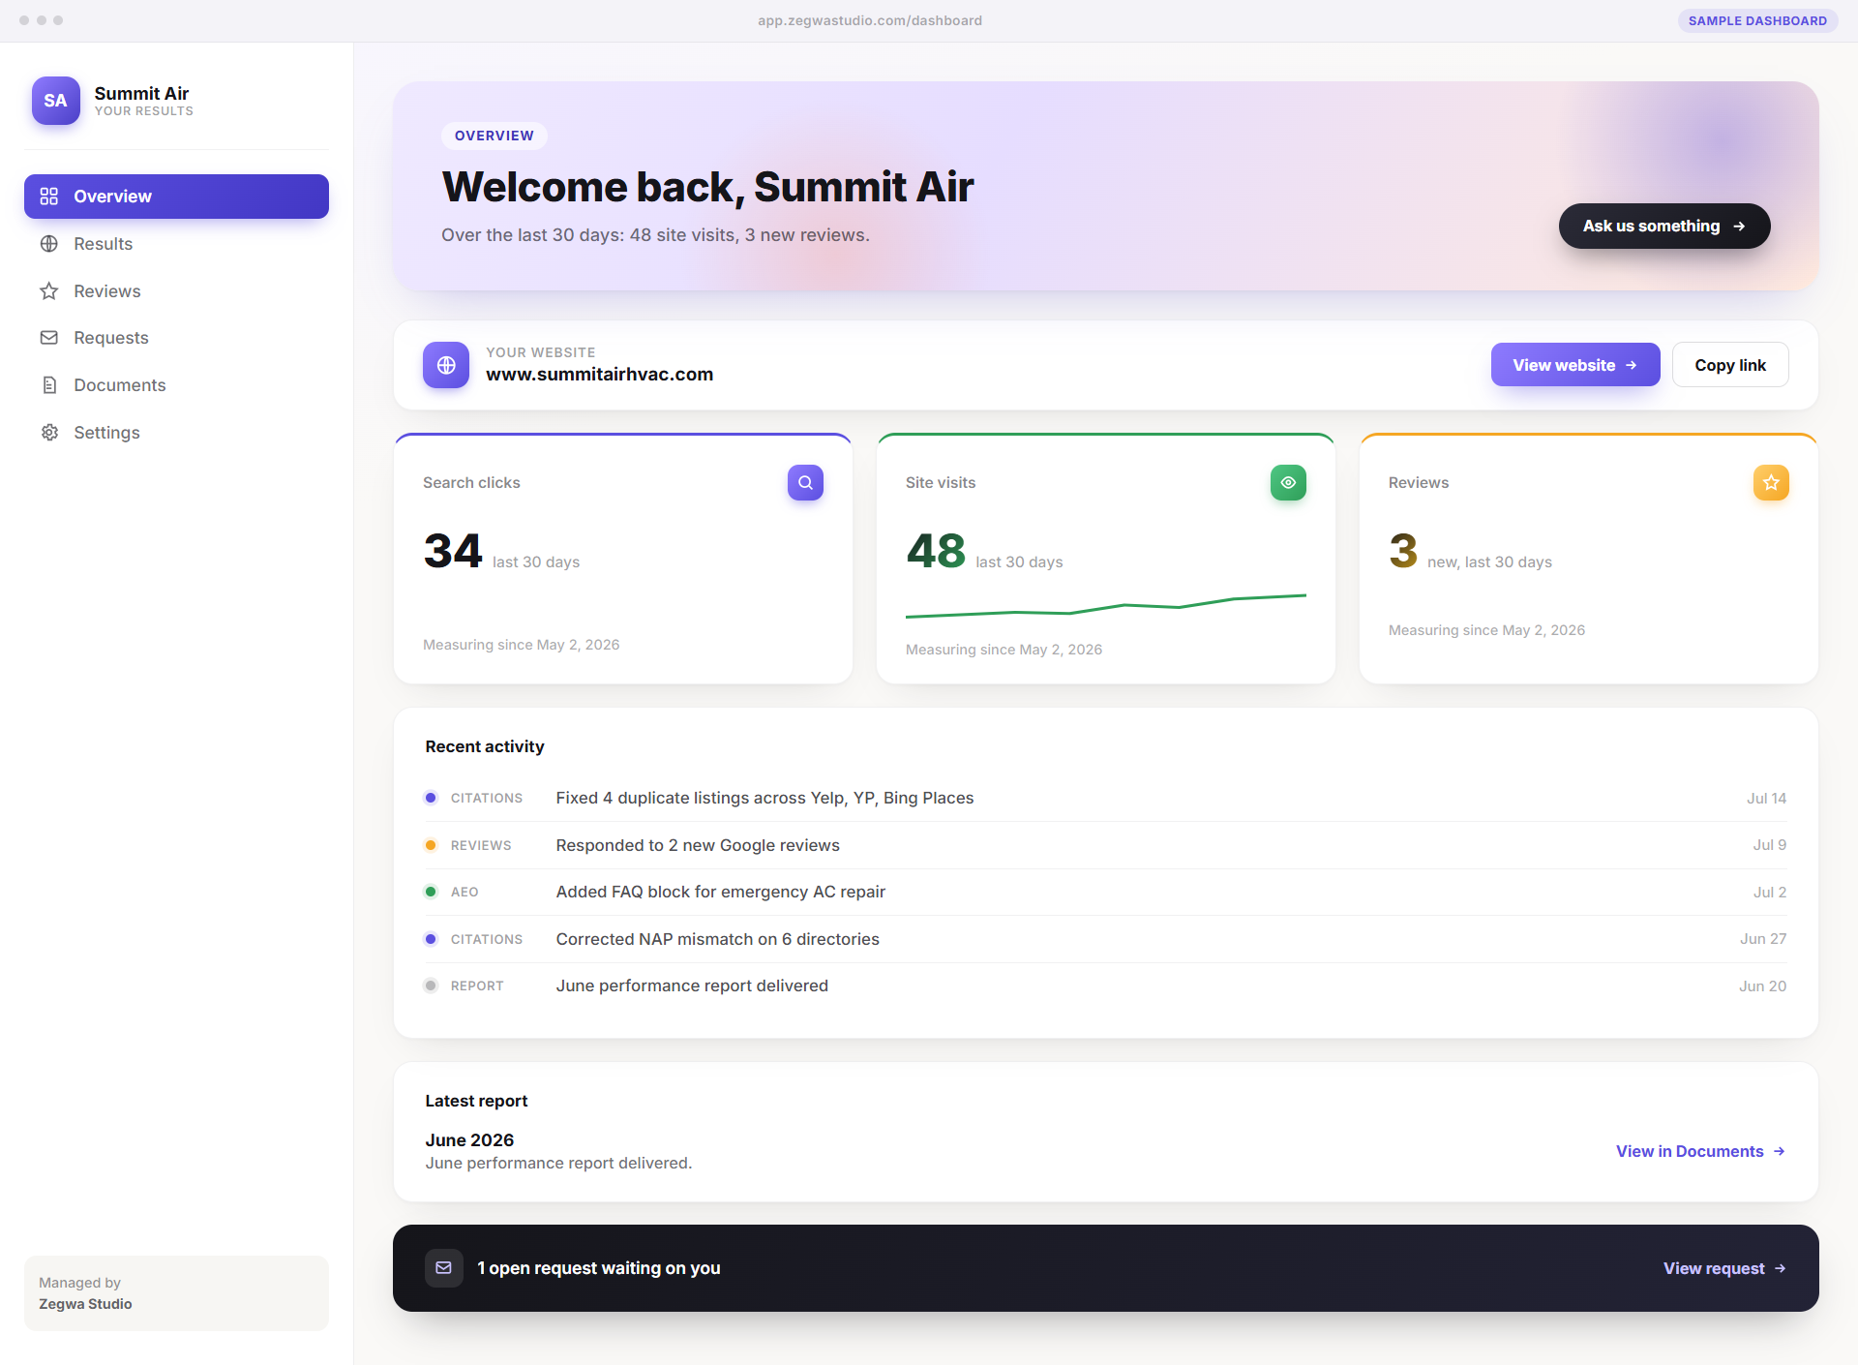Click the Search clicks magnifier icon
1858x1365 pixels.
(x=805, y=482)
